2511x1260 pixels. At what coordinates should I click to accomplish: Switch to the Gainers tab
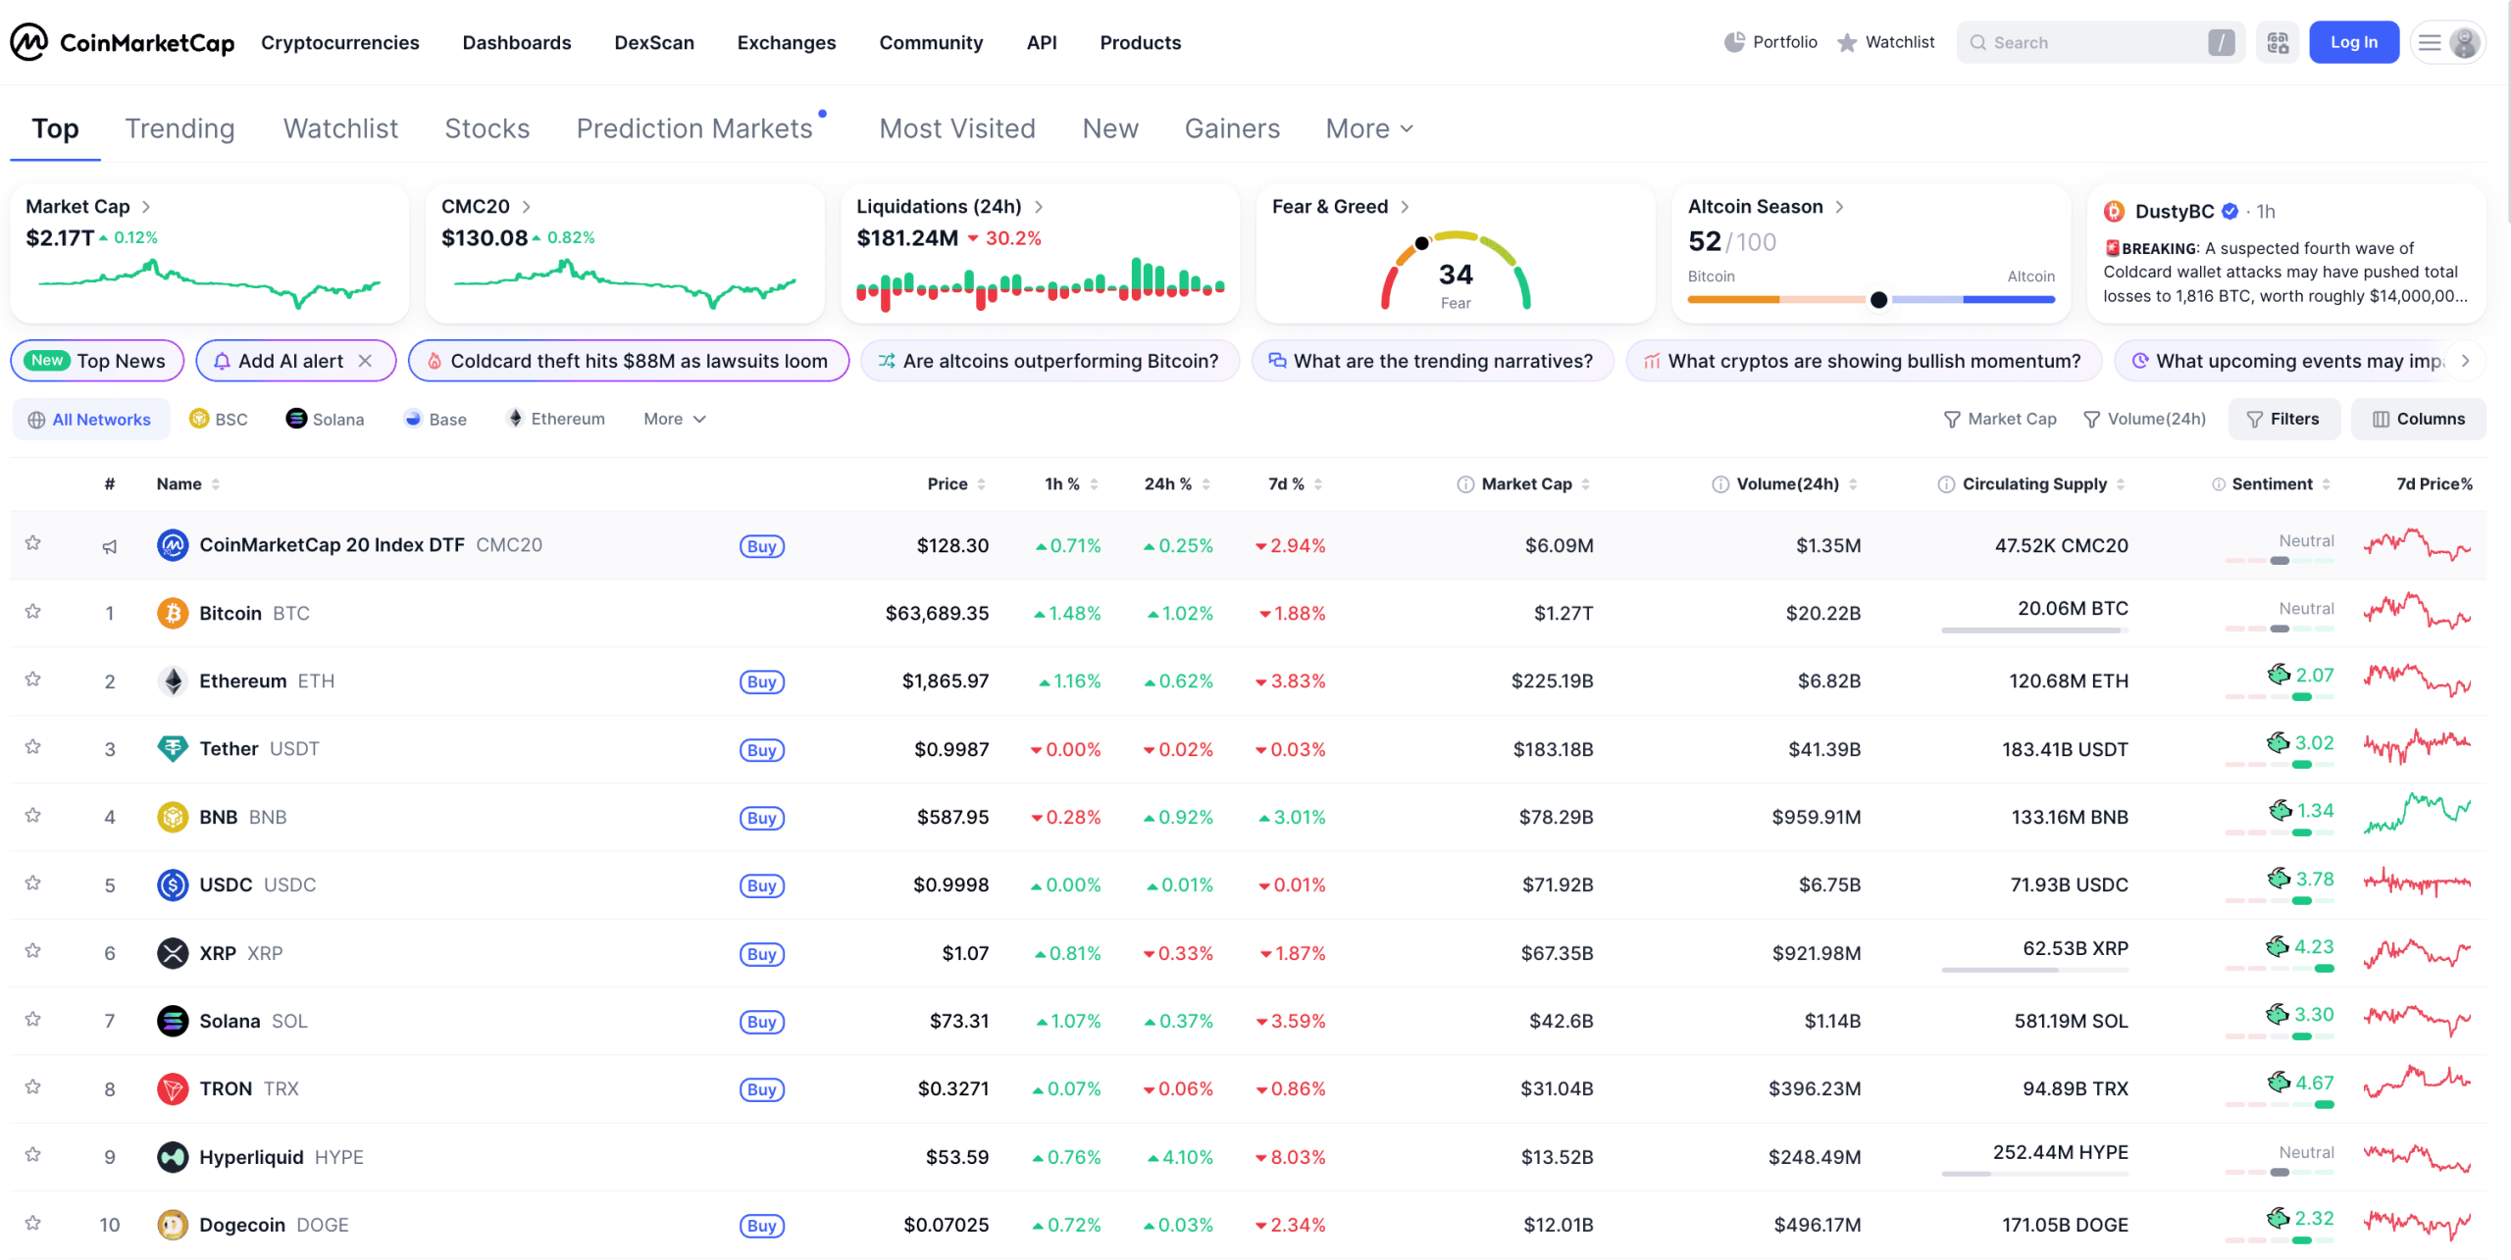tap(1232, 128)
